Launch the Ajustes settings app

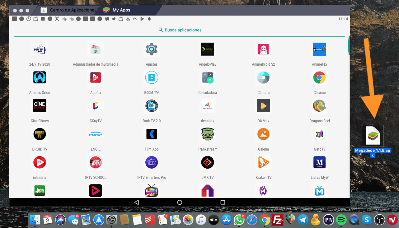point(152,49)
